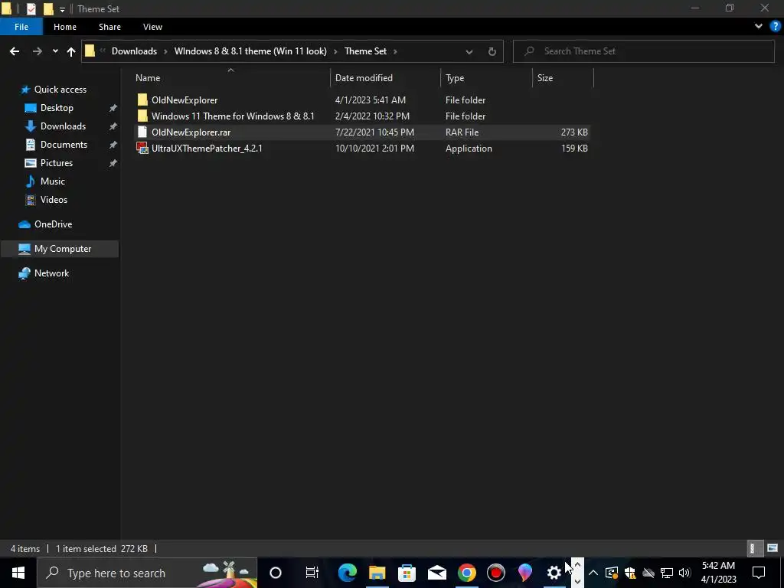Select the OldNewExplorer.rar file

click(x=191, y=132)
